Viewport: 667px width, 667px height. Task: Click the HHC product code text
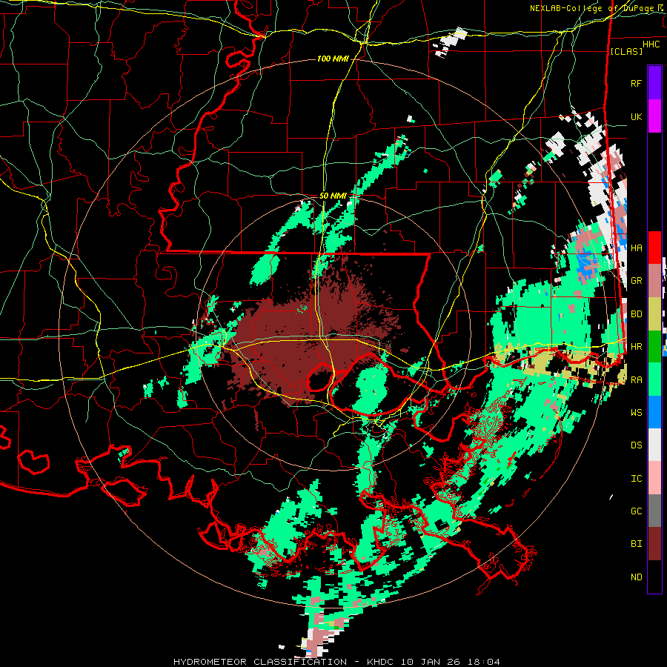[651, 44]
